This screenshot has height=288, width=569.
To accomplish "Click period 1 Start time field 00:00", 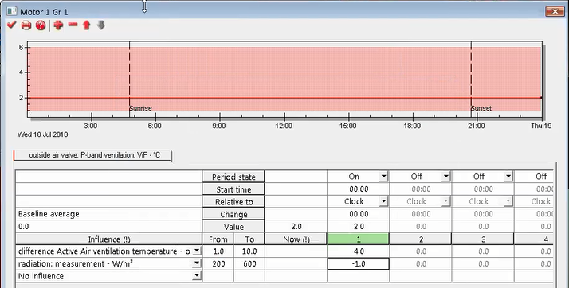I will click(x=358, y=189).
